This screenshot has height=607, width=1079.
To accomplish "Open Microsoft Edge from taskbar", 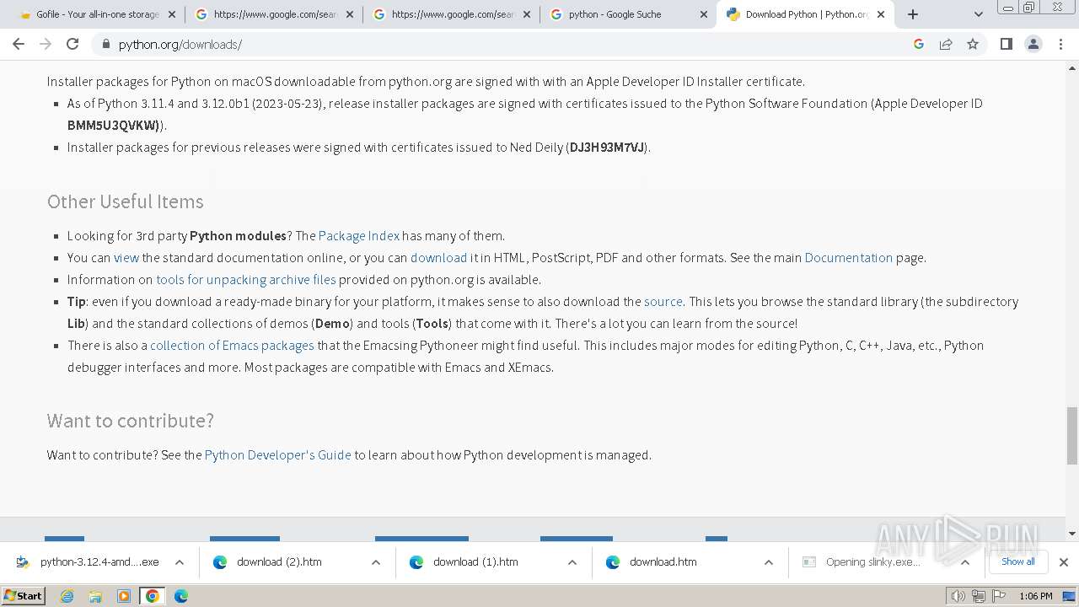I will click(x=181, y=596).
